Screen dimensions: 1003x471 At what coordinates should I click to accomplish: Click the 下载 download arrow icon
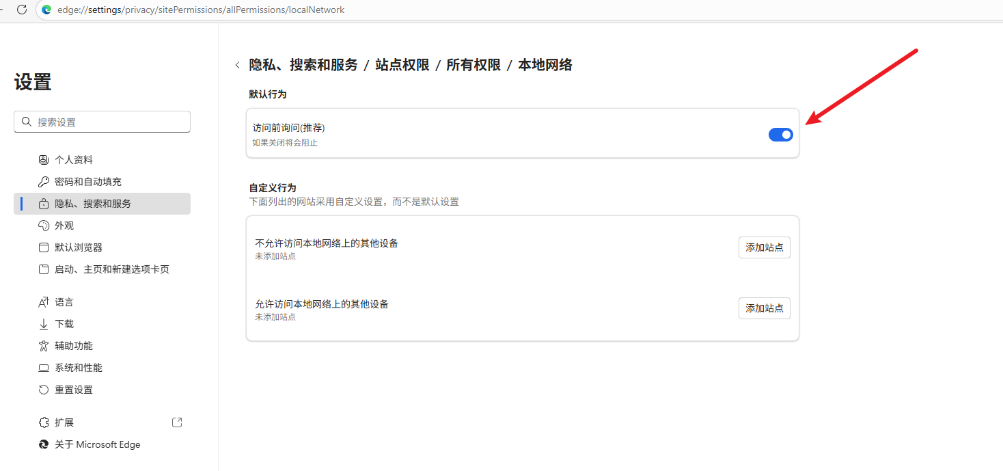click(x=44, y=324)
